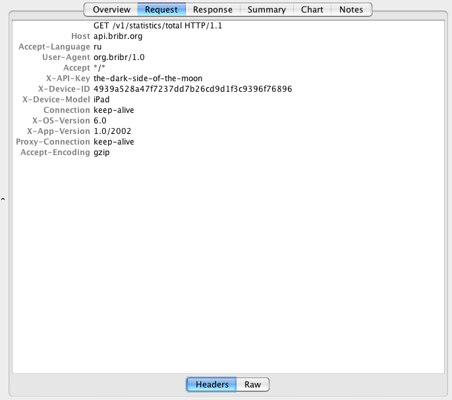Screen dimensions: 452x400
Task: Select the X-Device-ID header label
Action: click(64, 89)
